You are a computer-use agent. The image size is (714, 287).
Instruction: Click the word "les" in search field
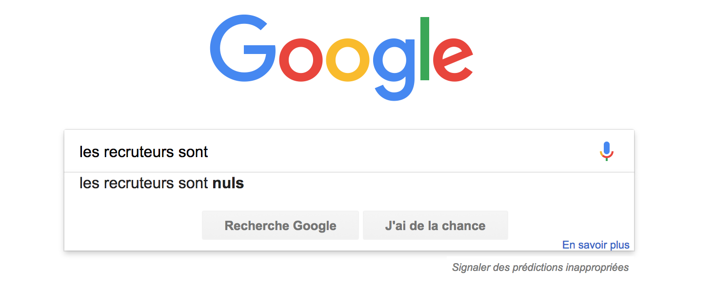(x=89, y=152)
